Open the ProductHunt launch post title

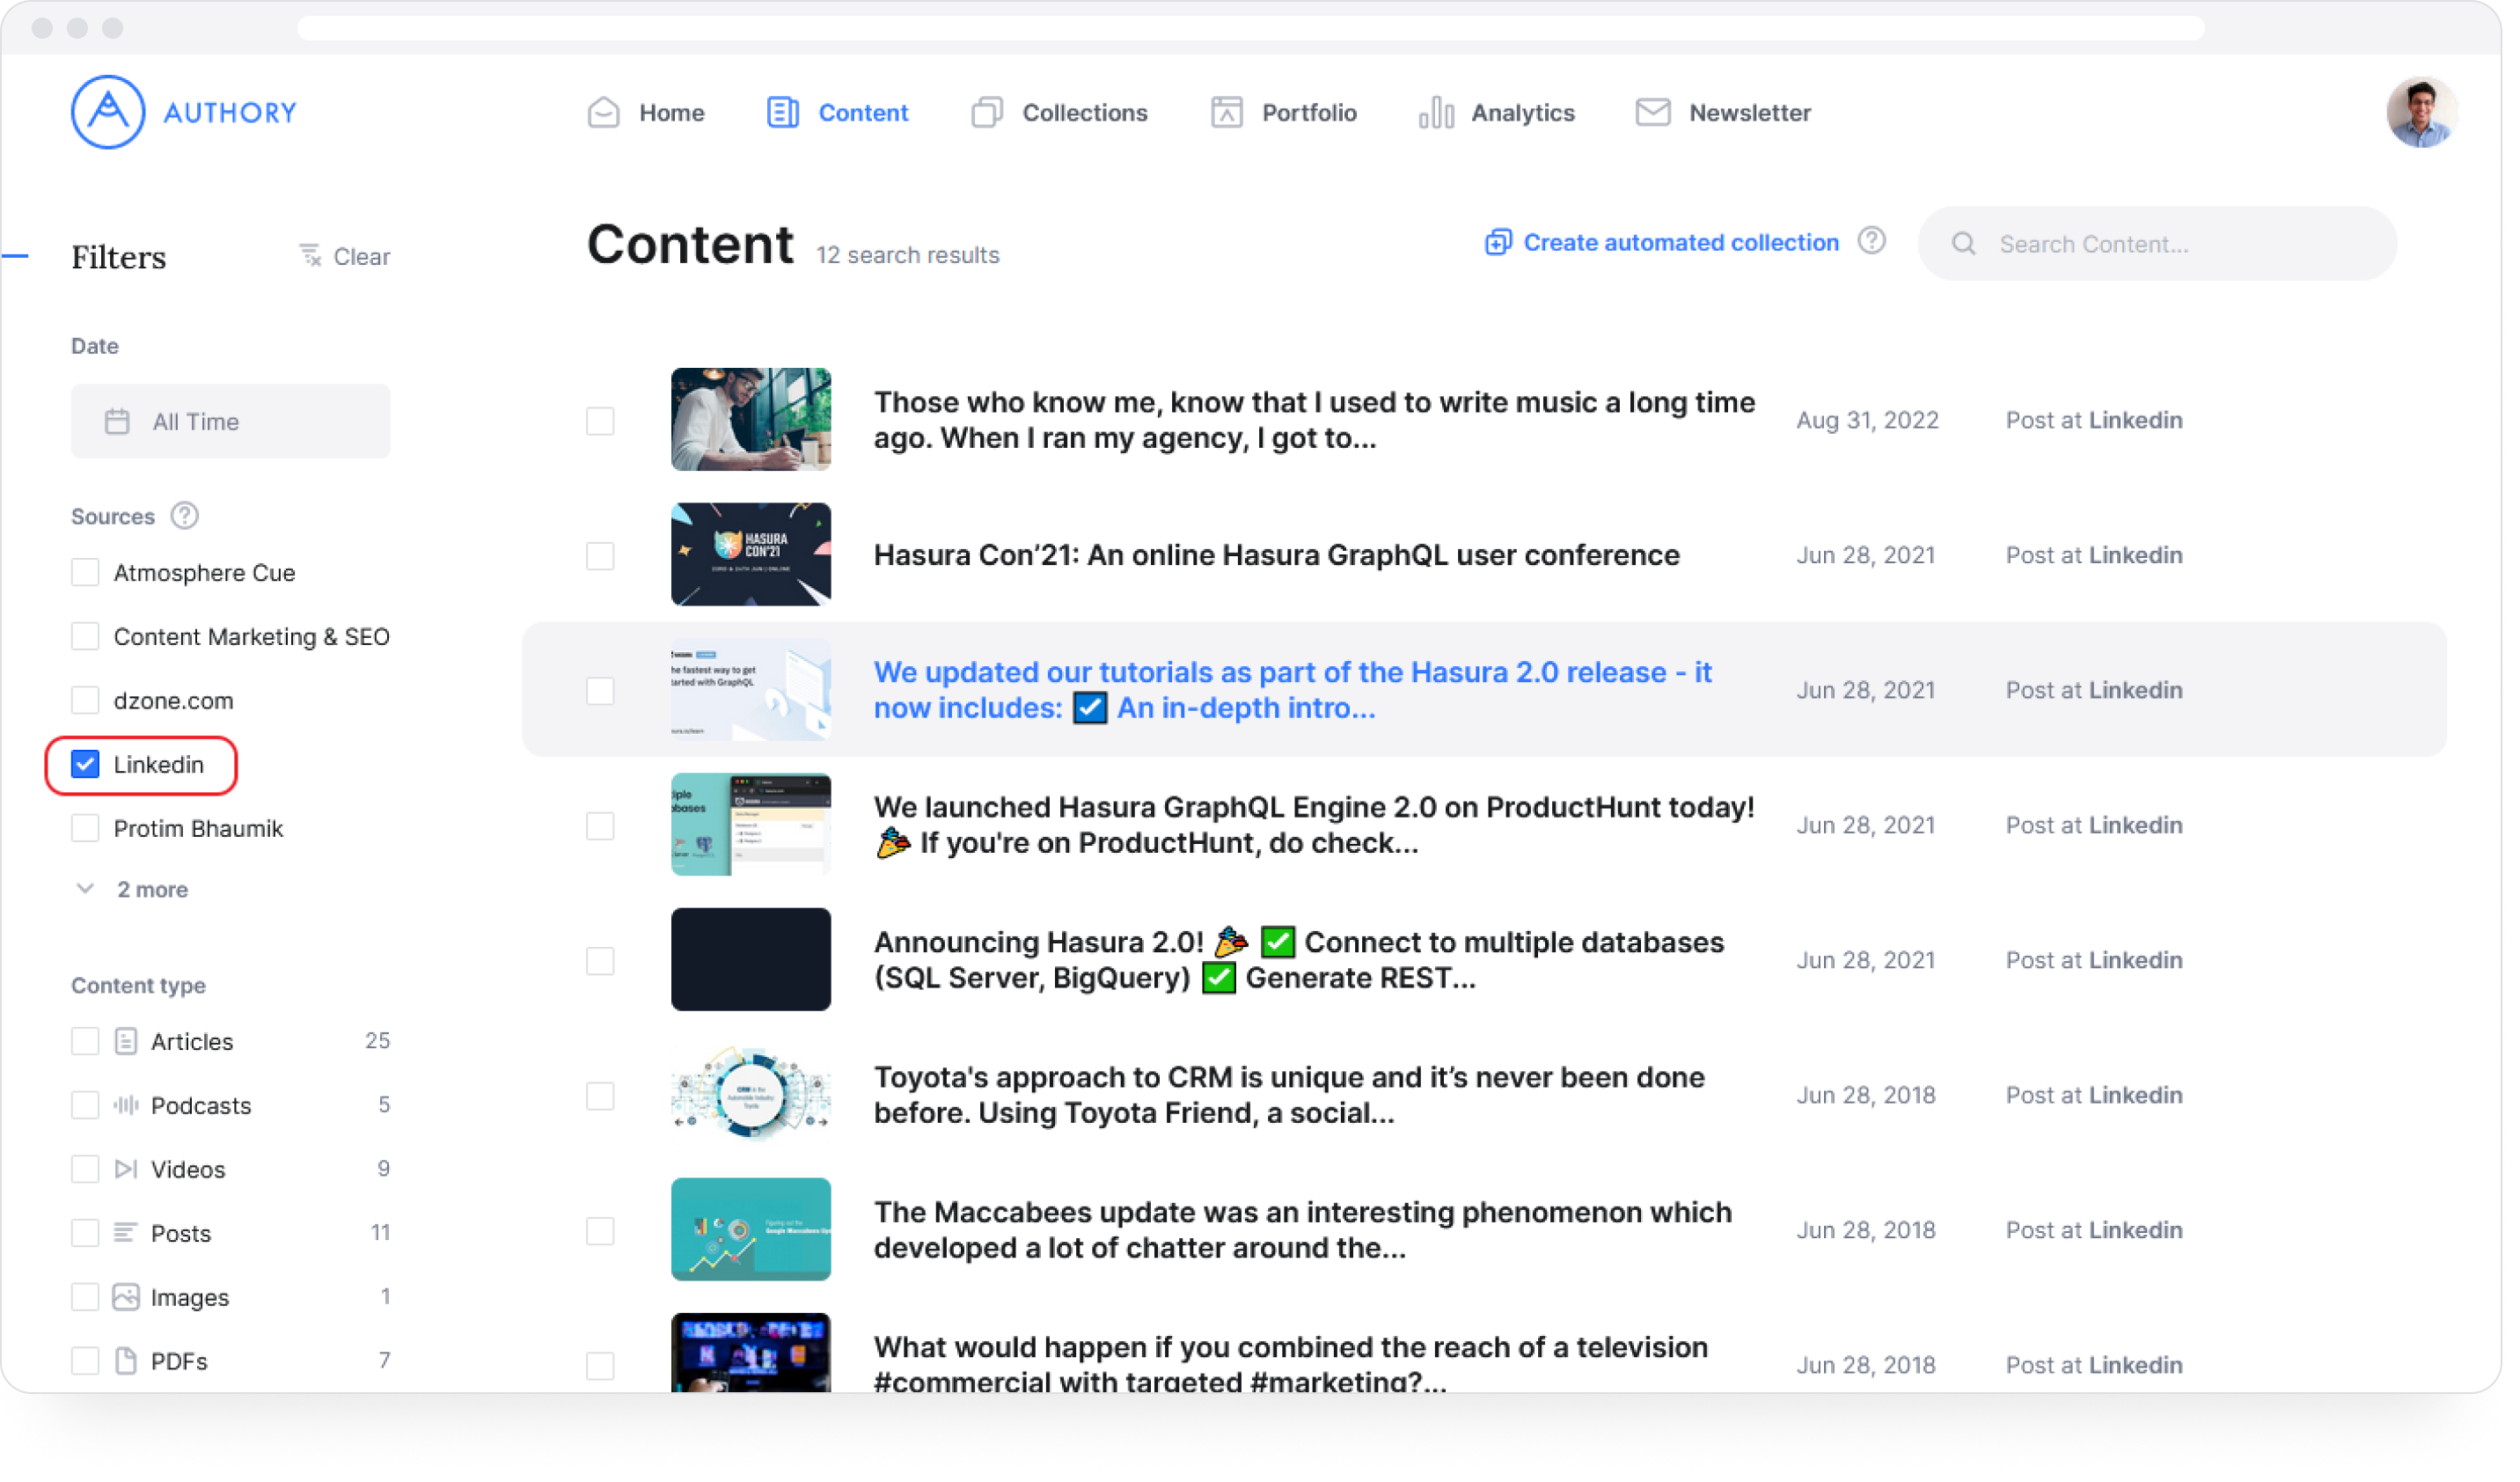1314,826
